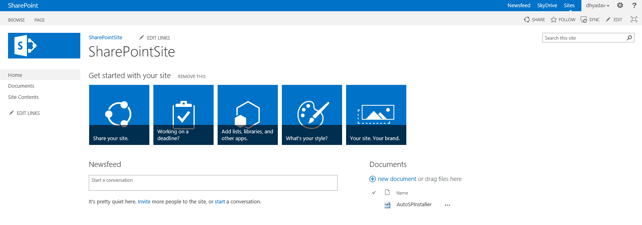Open the help question mark
The image size is (642, 225).
(x=634, y=5)
